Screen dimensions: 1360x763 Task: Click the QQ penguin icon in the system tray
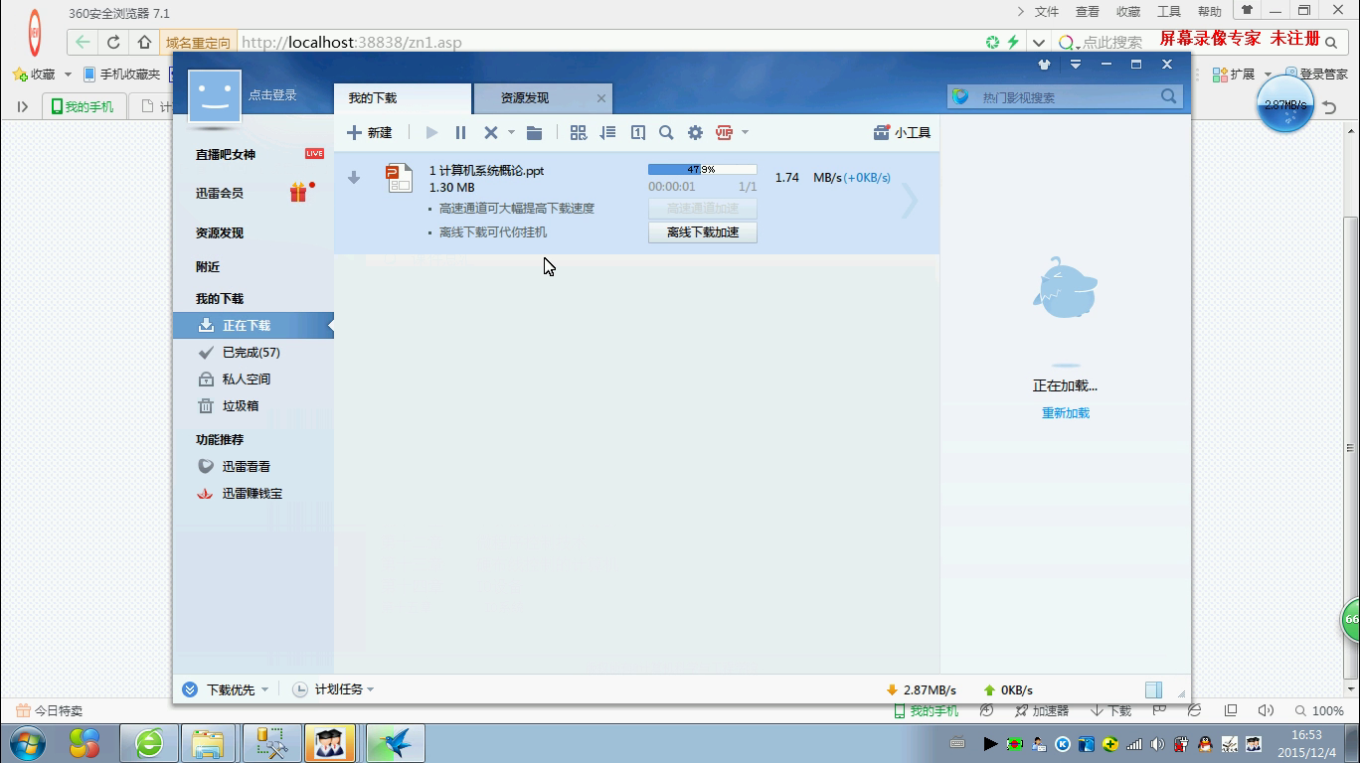(1206, 744)
